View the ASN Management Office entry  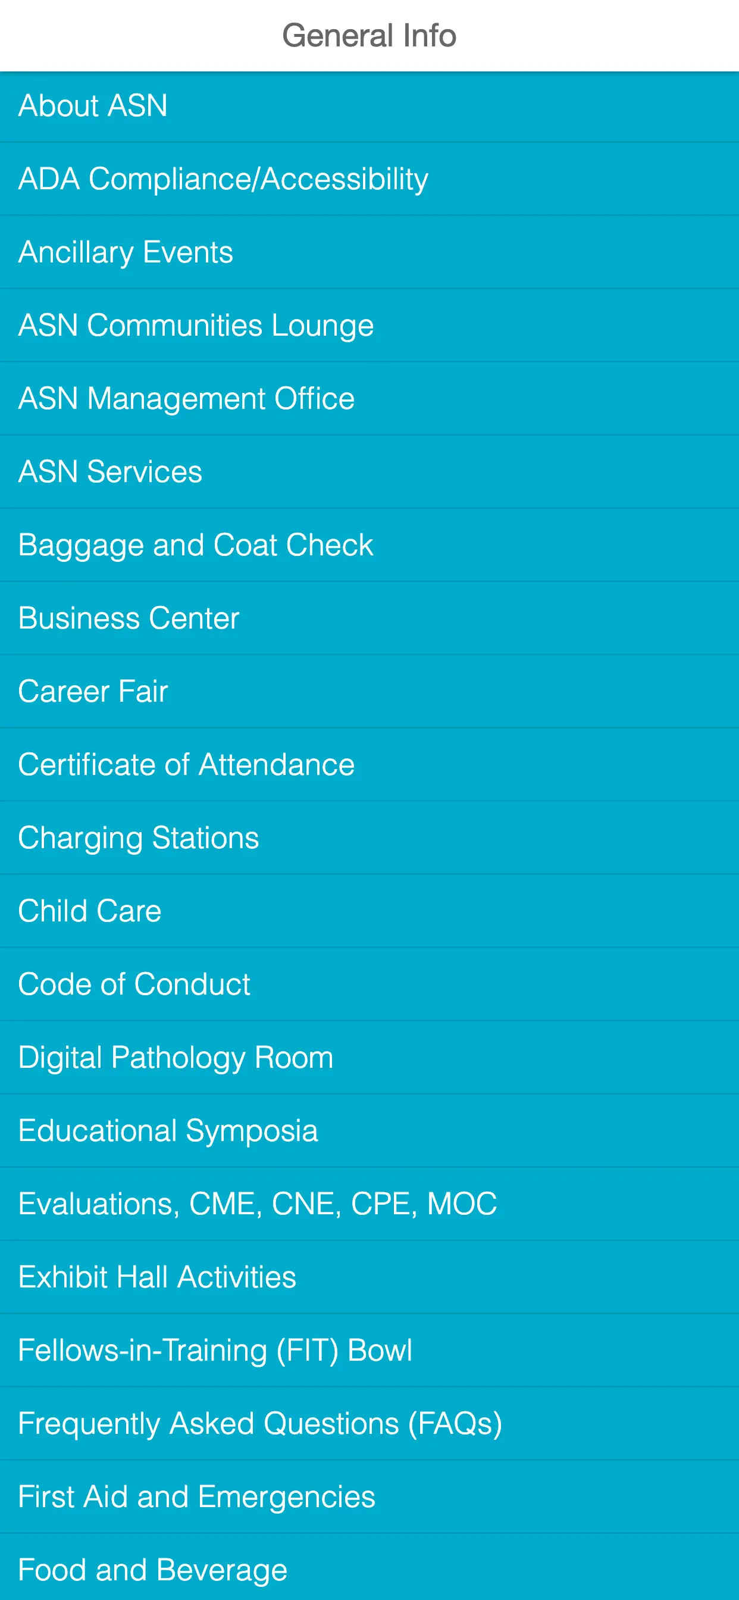[186, 398]
